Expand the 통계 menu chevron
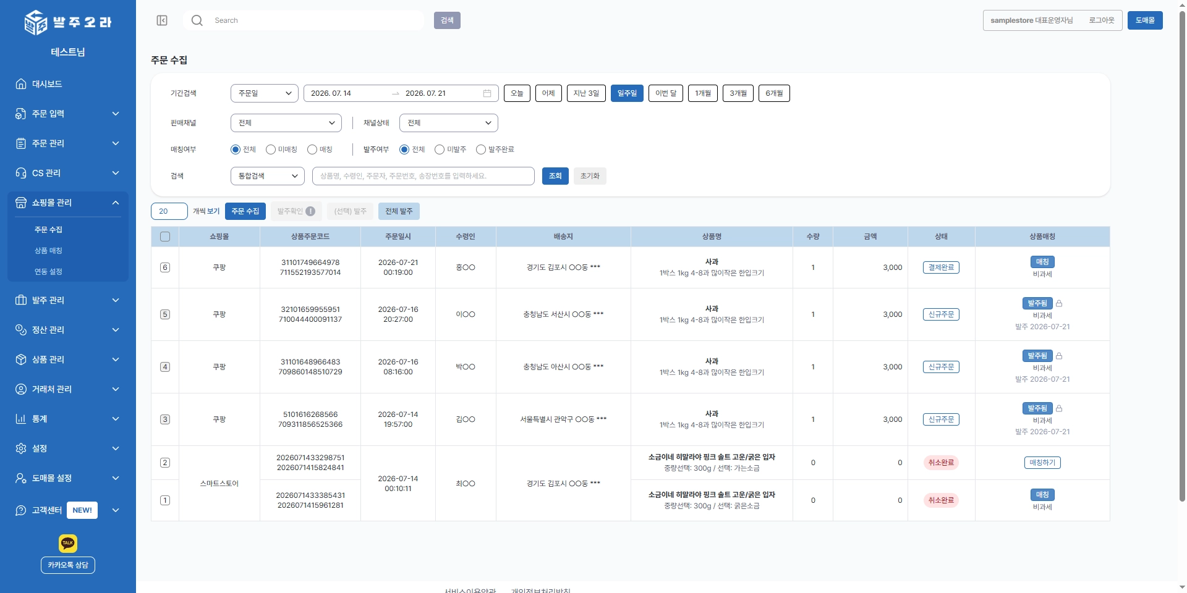 tap(116, 419)
